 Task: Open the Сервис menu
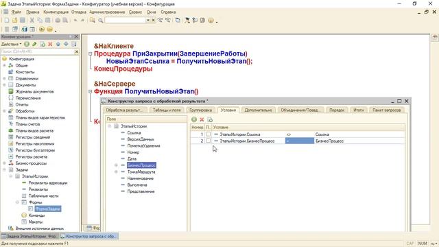135,12
